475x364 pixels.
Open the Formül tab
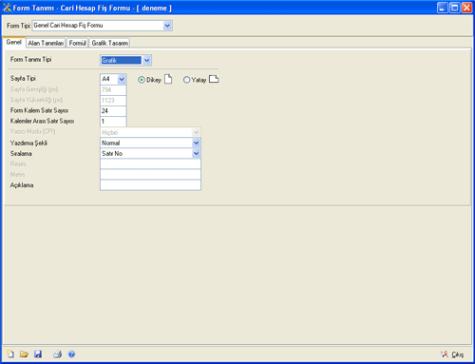[78, 43]
